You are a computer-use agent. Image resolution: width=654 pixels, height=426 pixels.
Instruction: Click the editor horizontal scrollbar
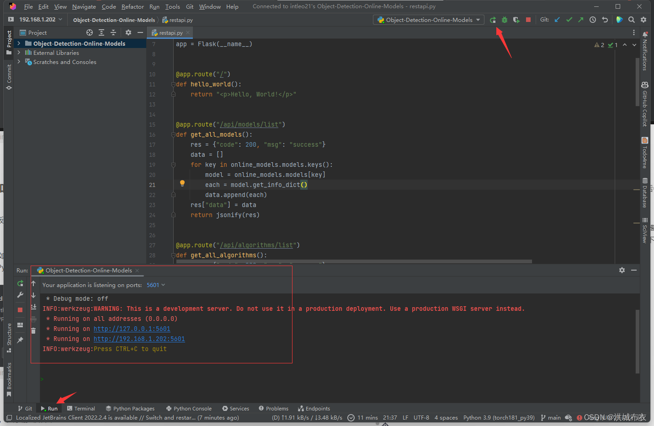pos(354,262)
